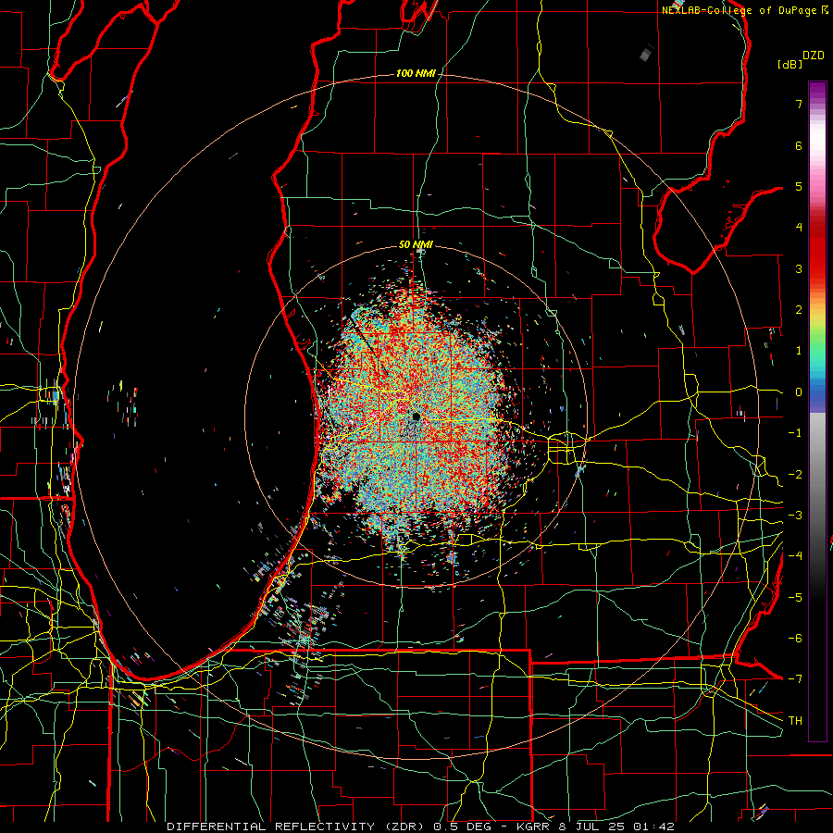Image resolution: width=833 pixels, height=833 pixels.
Task: Click the 7 value on the color scale
Action: tap(799, 104)
